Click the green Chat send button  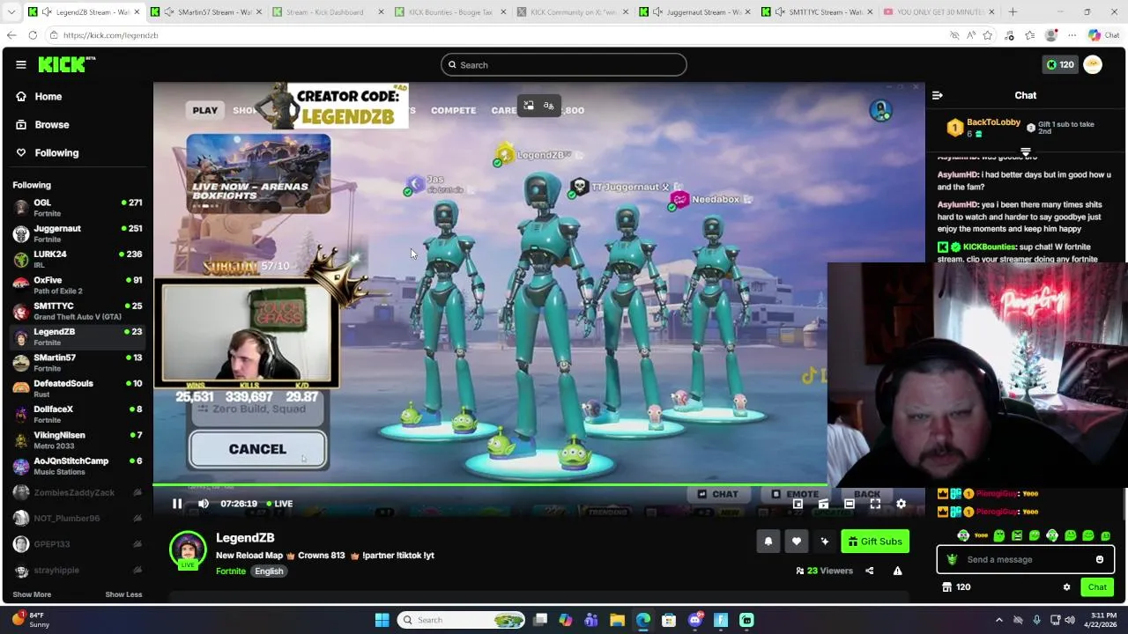1097,587
